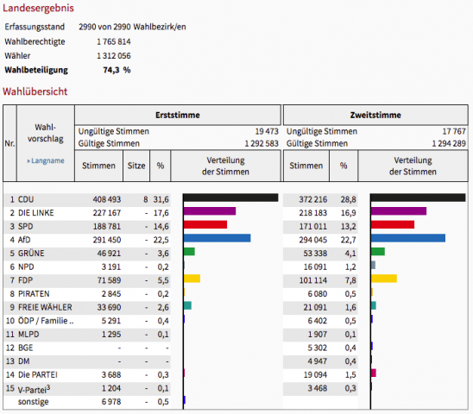This screenshot has width=473, height=414.
Task: Click NPD Zweitstimme votes 16 091
Action: point(315,267)
